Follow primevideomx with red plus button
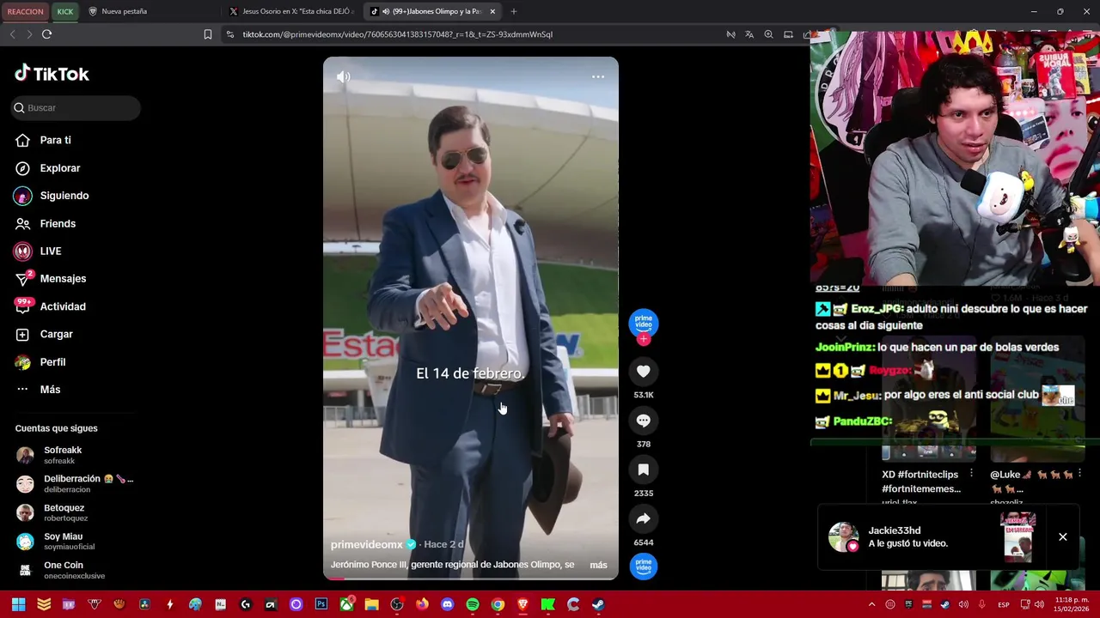 [x=644, y=339]
